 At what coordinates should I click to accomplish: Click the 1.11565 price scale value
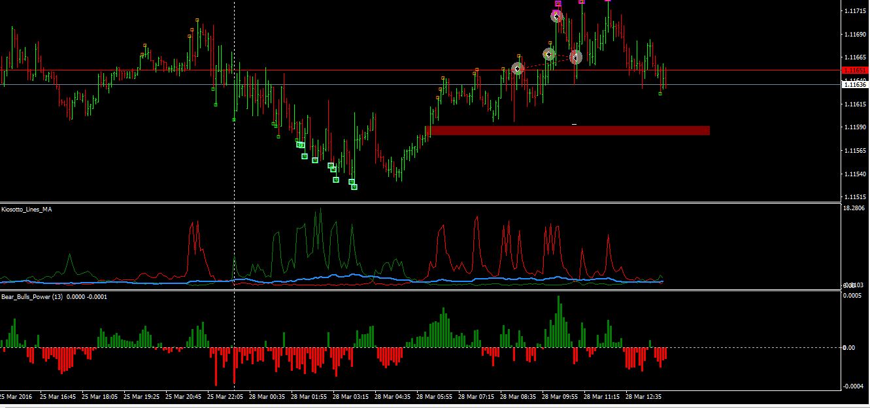[x=855, y=150]
